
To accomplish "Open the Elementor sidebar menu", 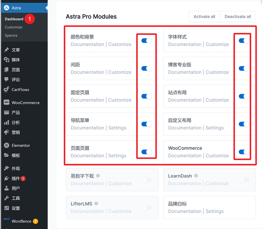I will (x=24, y=145).
